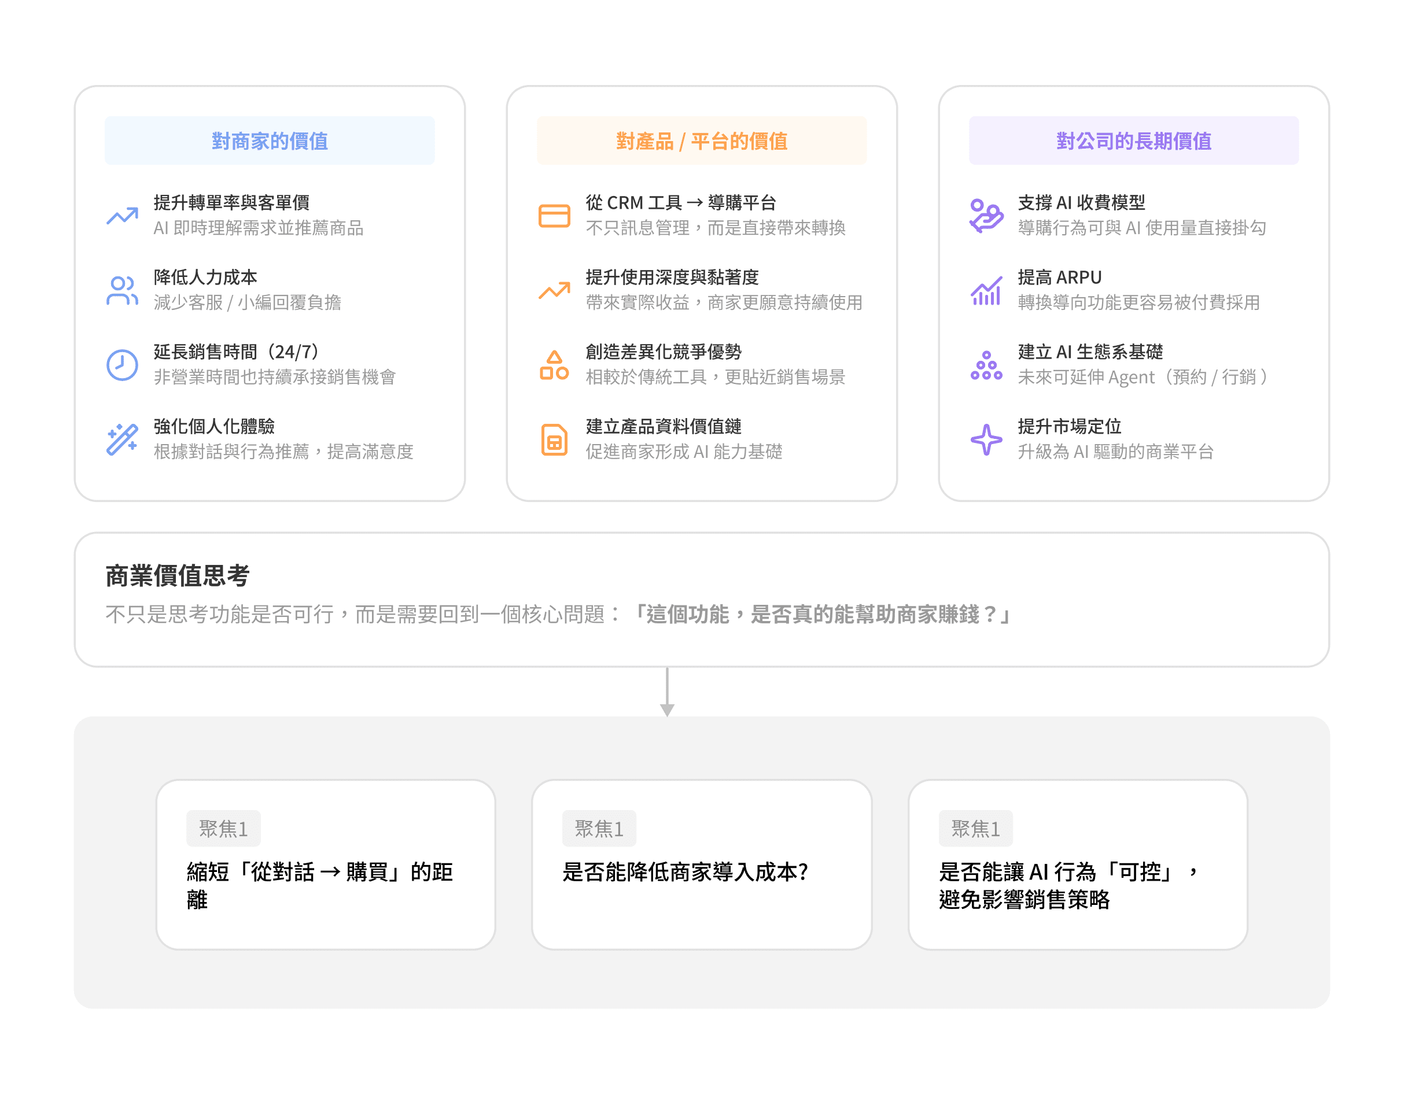
Task: Click the 聚焦1 tag in the first focus card
Action: point(223,829)
